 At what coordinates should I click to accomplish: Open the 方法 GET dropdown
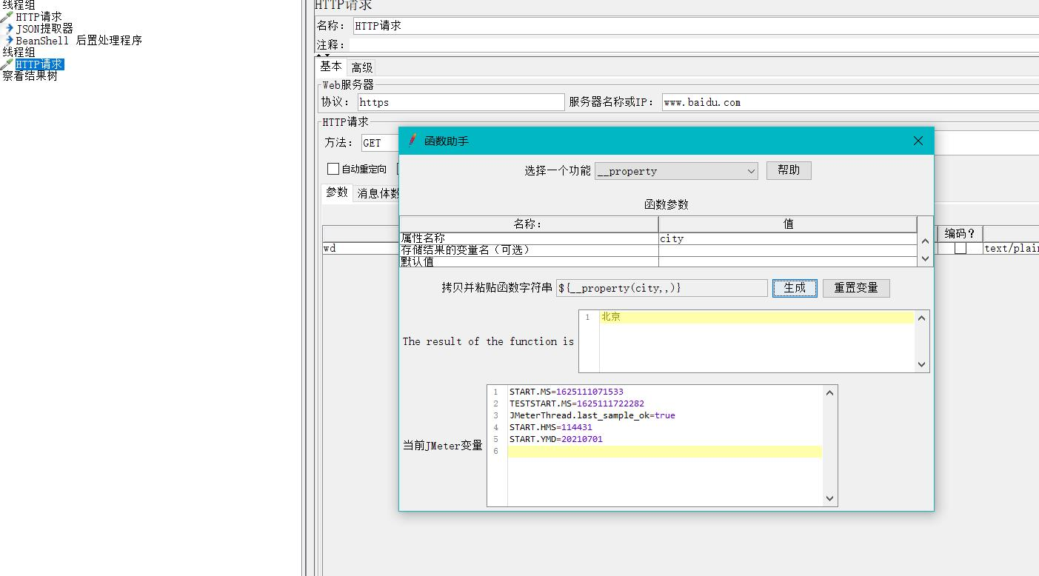380,143
